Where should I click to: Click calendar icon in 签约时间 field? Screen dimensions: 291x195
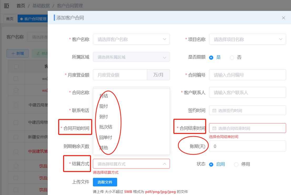(214, 111)
